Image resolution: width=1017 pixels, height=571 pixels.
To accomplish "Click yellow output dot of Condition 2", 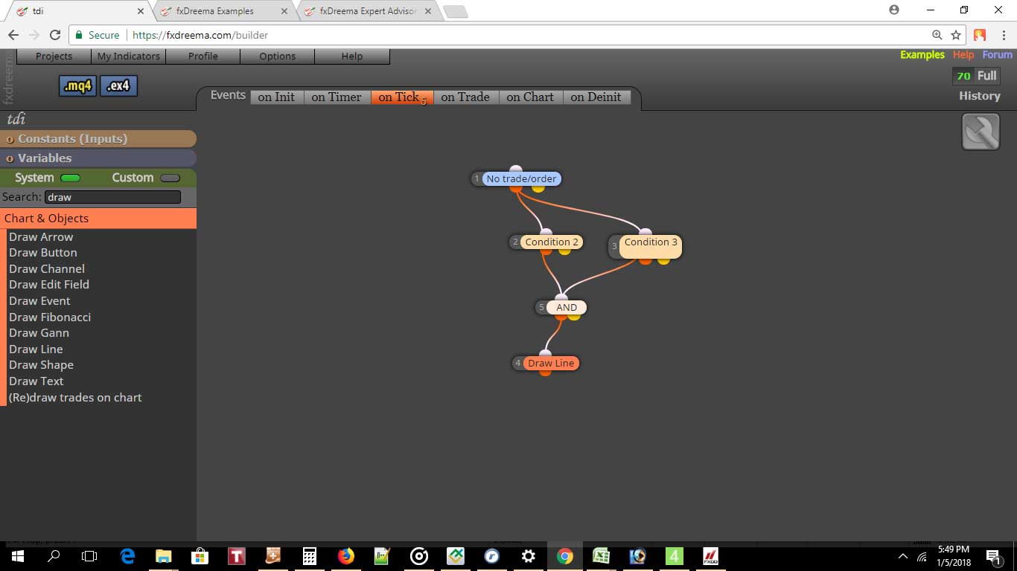I will click(x=564, y=251).
